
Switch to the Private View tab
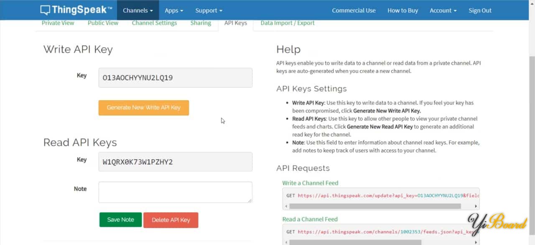[x=58, y=23]
